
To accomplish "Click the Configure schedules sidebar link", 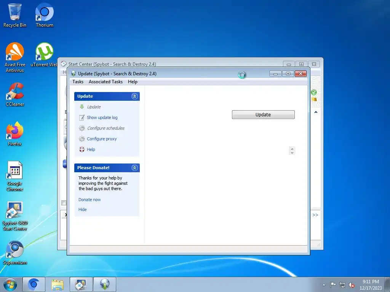I will click(x=106, y=128).
